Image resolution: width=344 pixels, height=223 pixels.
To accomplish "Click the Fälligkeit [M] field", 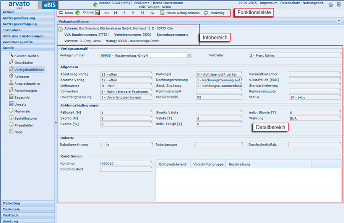I will (126, 113).
